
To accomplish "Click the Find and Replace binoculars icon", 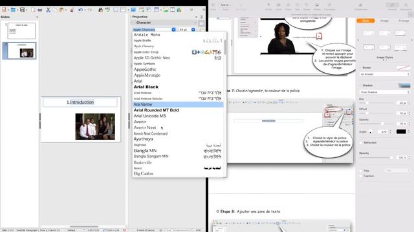I will [x=101, y=10].
